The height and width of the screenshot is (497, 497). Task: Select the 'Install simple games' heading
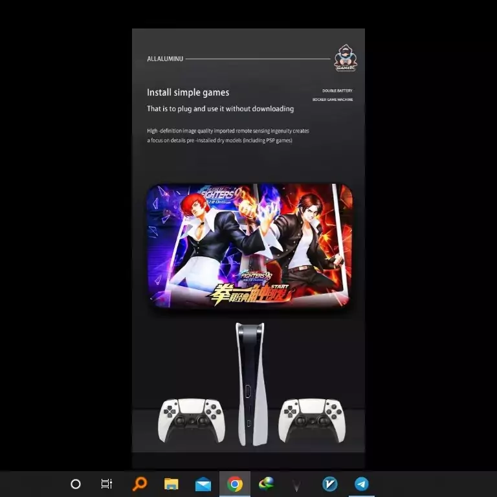coord(188,93)
